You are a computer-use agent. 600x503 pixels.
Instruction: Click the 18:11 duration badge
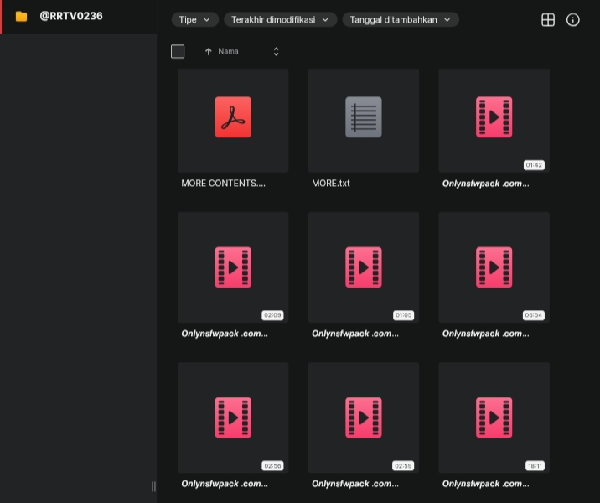tap(535, 466)
